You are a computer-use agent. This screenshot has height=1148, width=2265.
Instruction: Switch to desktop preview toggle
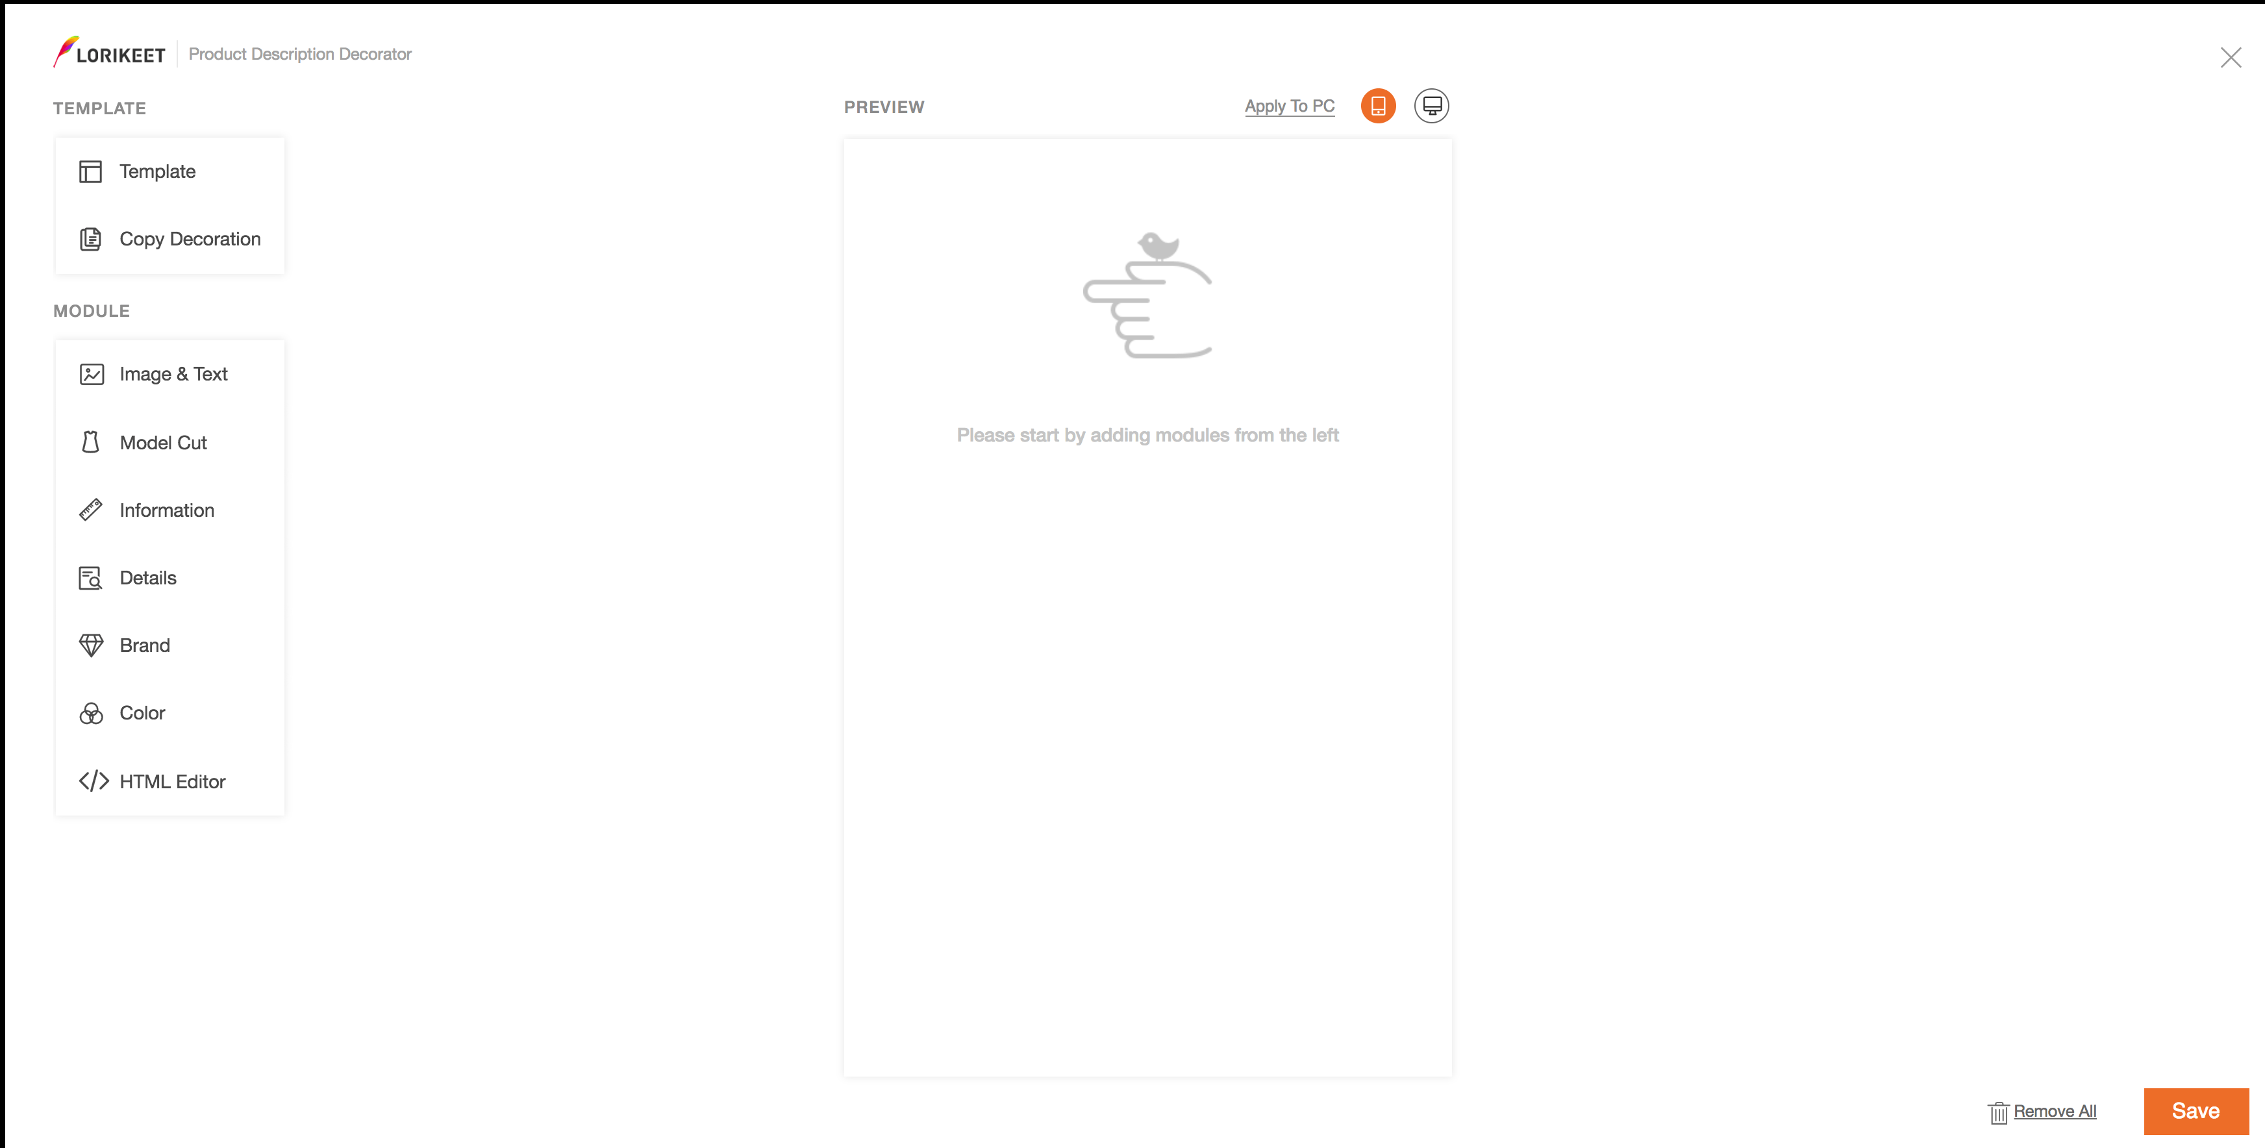(x=1432, y=105)
